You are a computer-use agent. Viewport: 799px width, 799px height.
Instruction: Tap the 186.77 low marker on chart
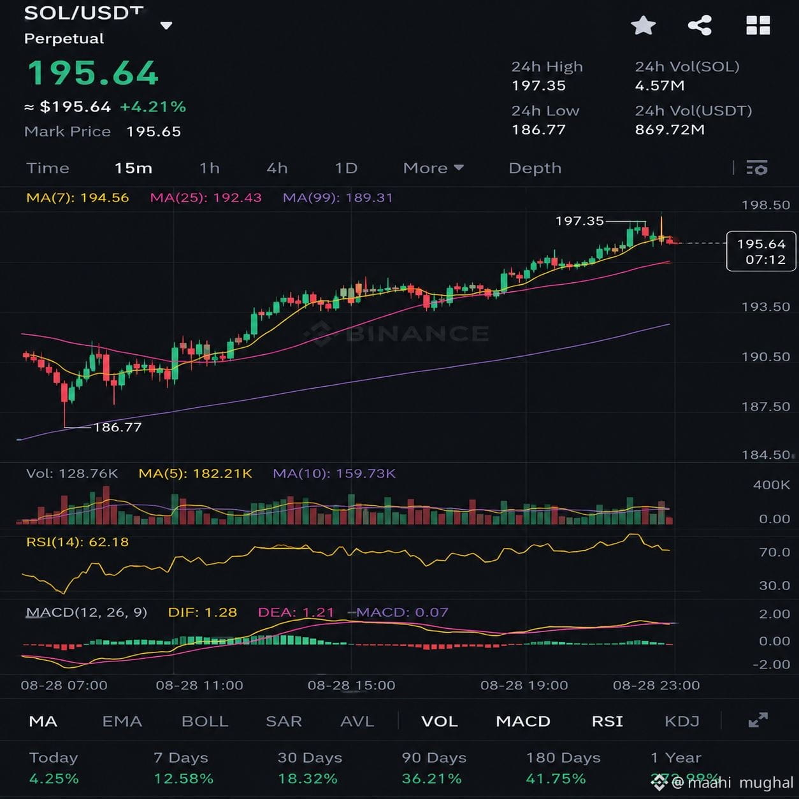coord(117,427)
